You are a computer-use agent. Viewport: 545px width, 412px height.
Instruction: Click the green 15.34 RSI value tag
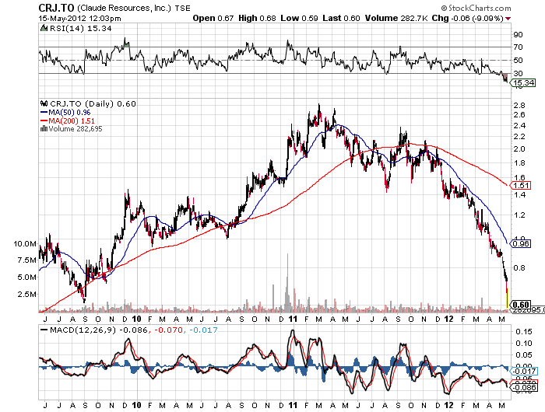click(x=523, y=82)
